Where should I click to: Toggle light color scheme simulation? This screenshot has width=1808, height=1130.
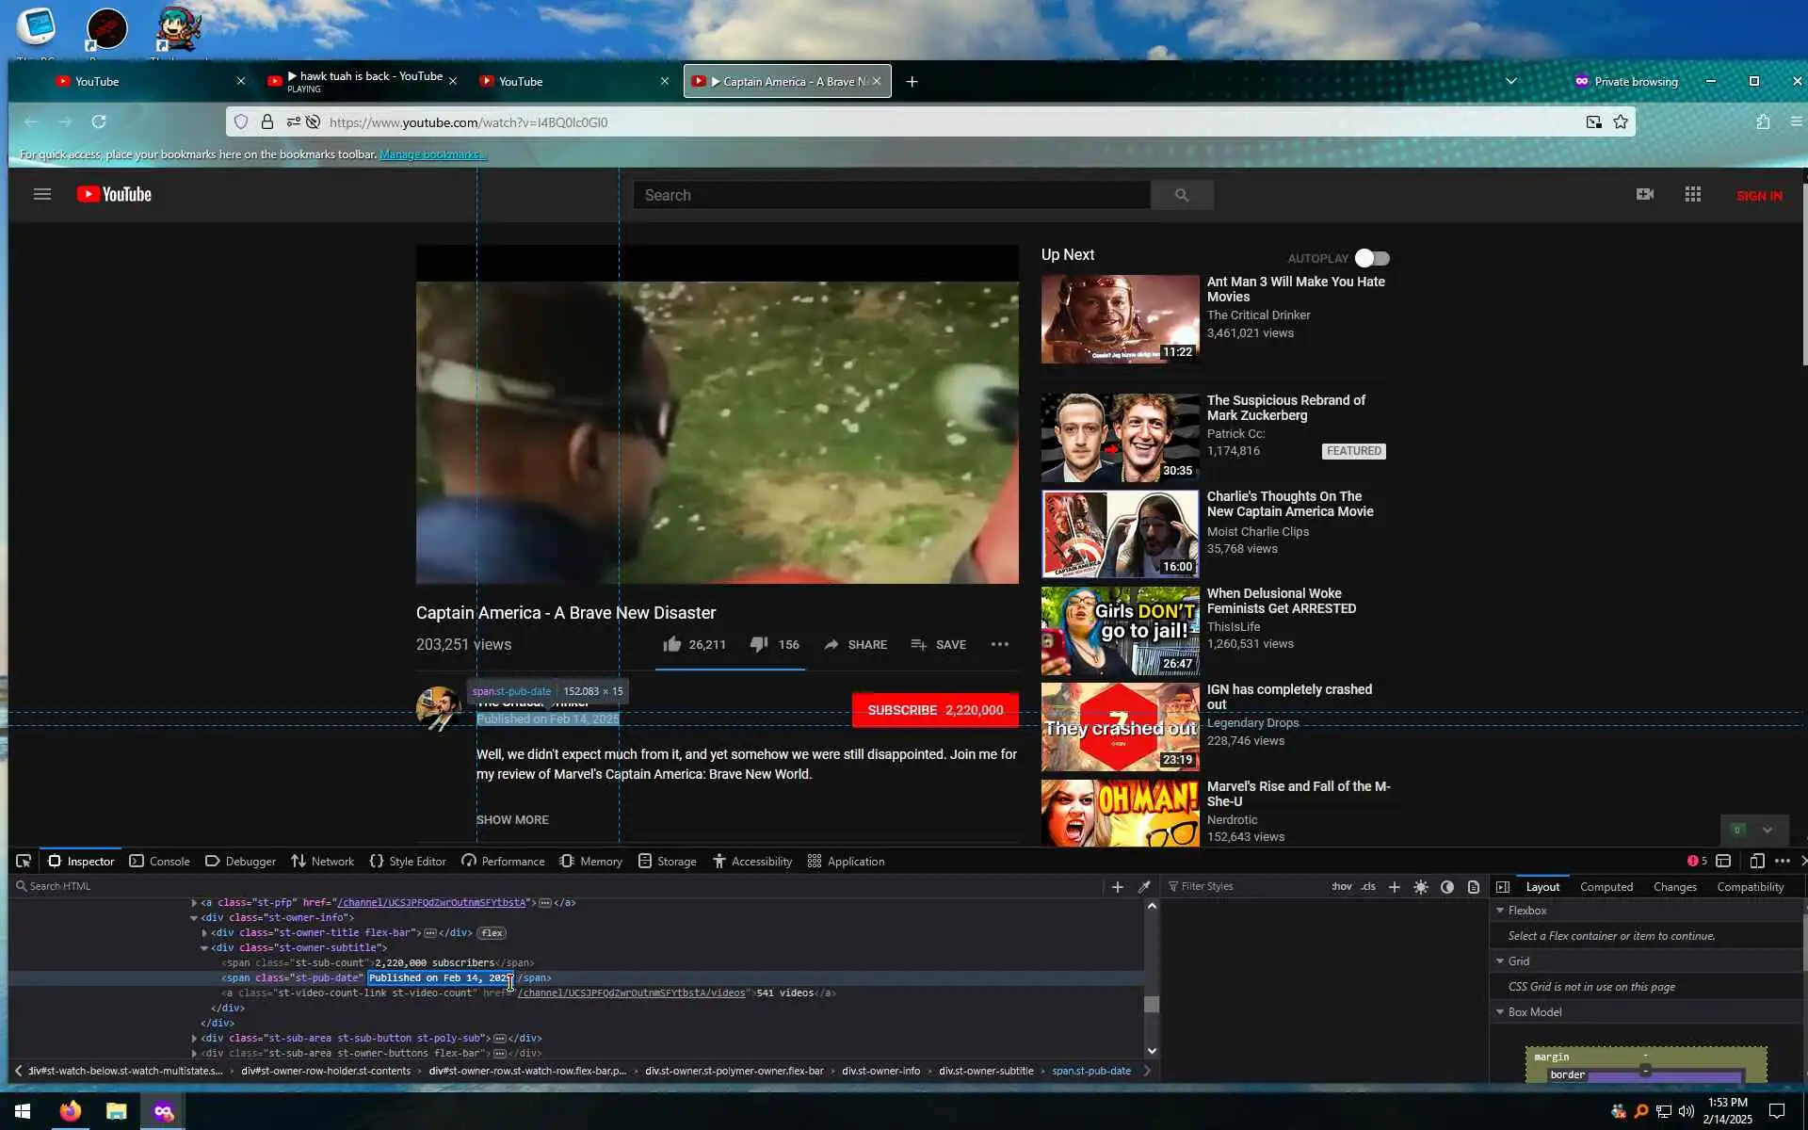coord(1421,886)
